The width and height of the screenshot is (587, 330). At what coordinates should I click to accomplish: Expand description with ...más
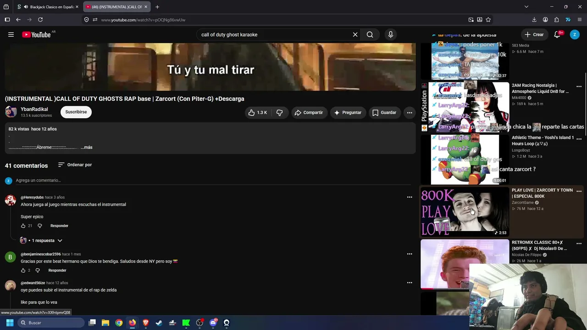click(87, 148)
